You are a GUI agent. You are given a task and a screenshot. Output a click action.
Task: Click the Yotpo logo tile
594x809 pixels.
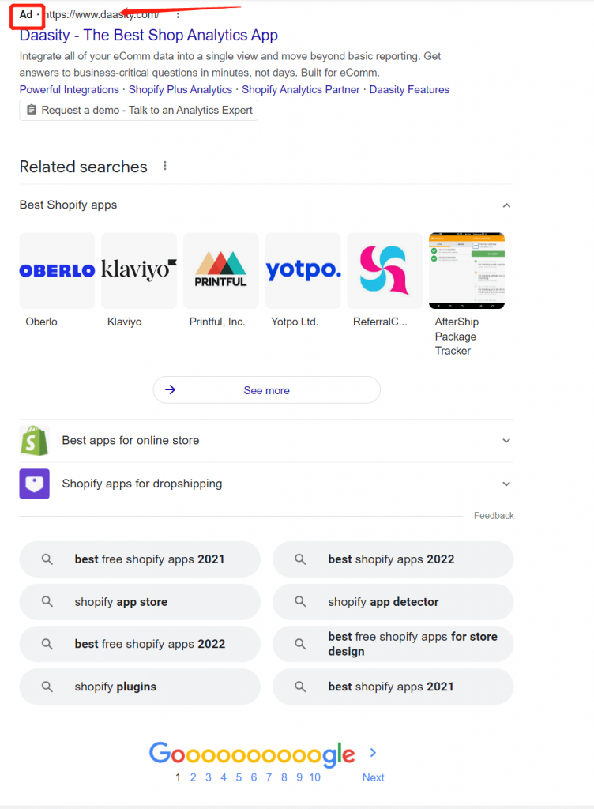tap(303, 271)
